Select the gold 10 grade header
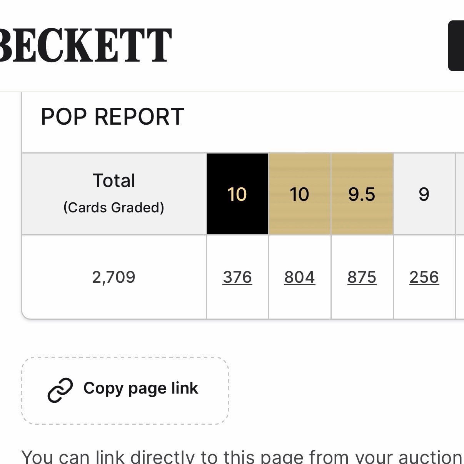The image size is (464, 464). pos(300,194)
